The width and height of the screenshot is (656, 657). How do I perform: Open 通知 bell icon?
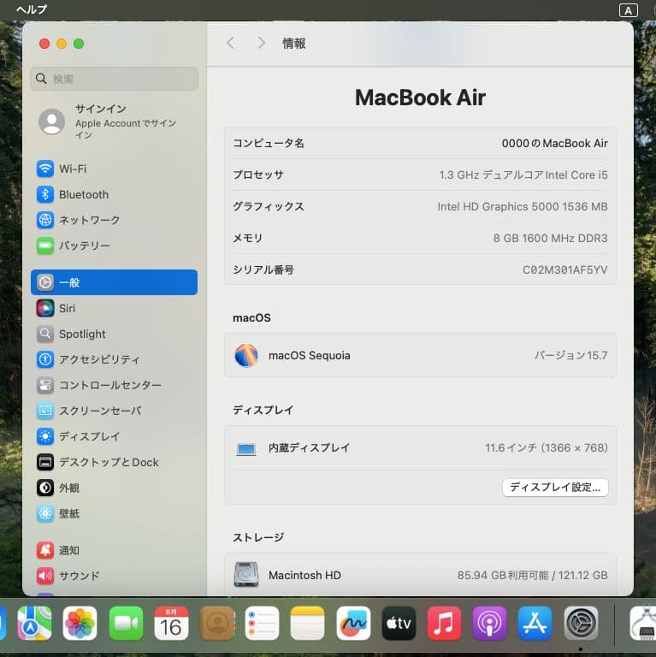[45, 550]
